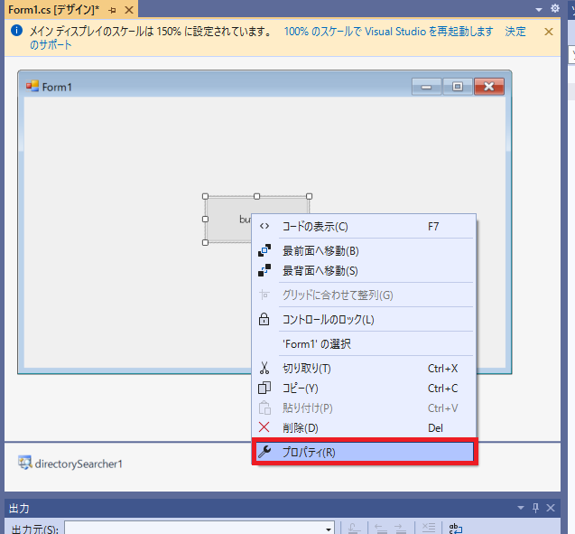
Task: Open the Output source (出力元) combo box
Action: coord(199,528)
